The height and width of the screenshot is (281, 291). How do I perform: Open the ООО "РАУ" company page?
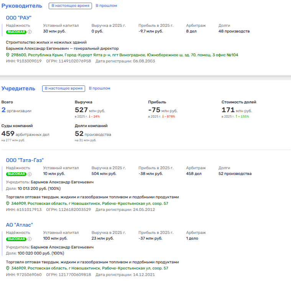tap(19, 18)
